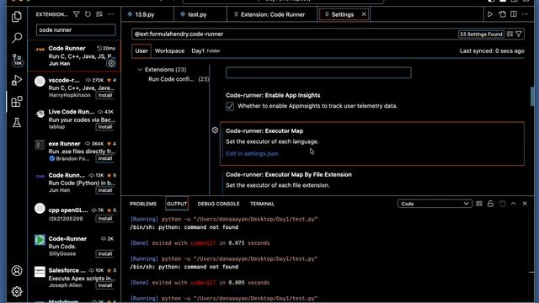This screenshot has width=539, height=303.
Task: Open the Testing flask icon
Action: 17,123
